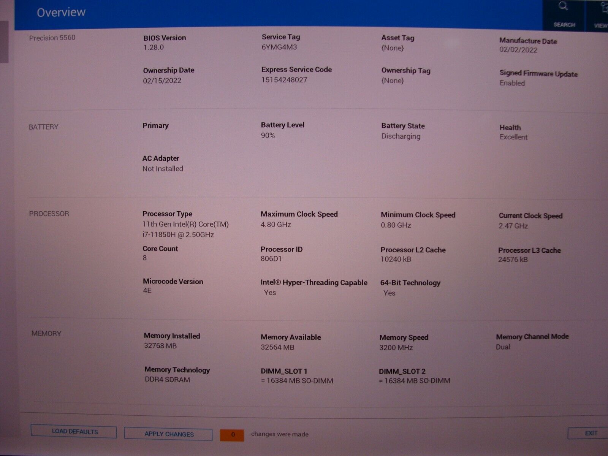Select L2 cache value 10240 kB
The width and height of the screenshot is (608, 456).
(396, 259)
